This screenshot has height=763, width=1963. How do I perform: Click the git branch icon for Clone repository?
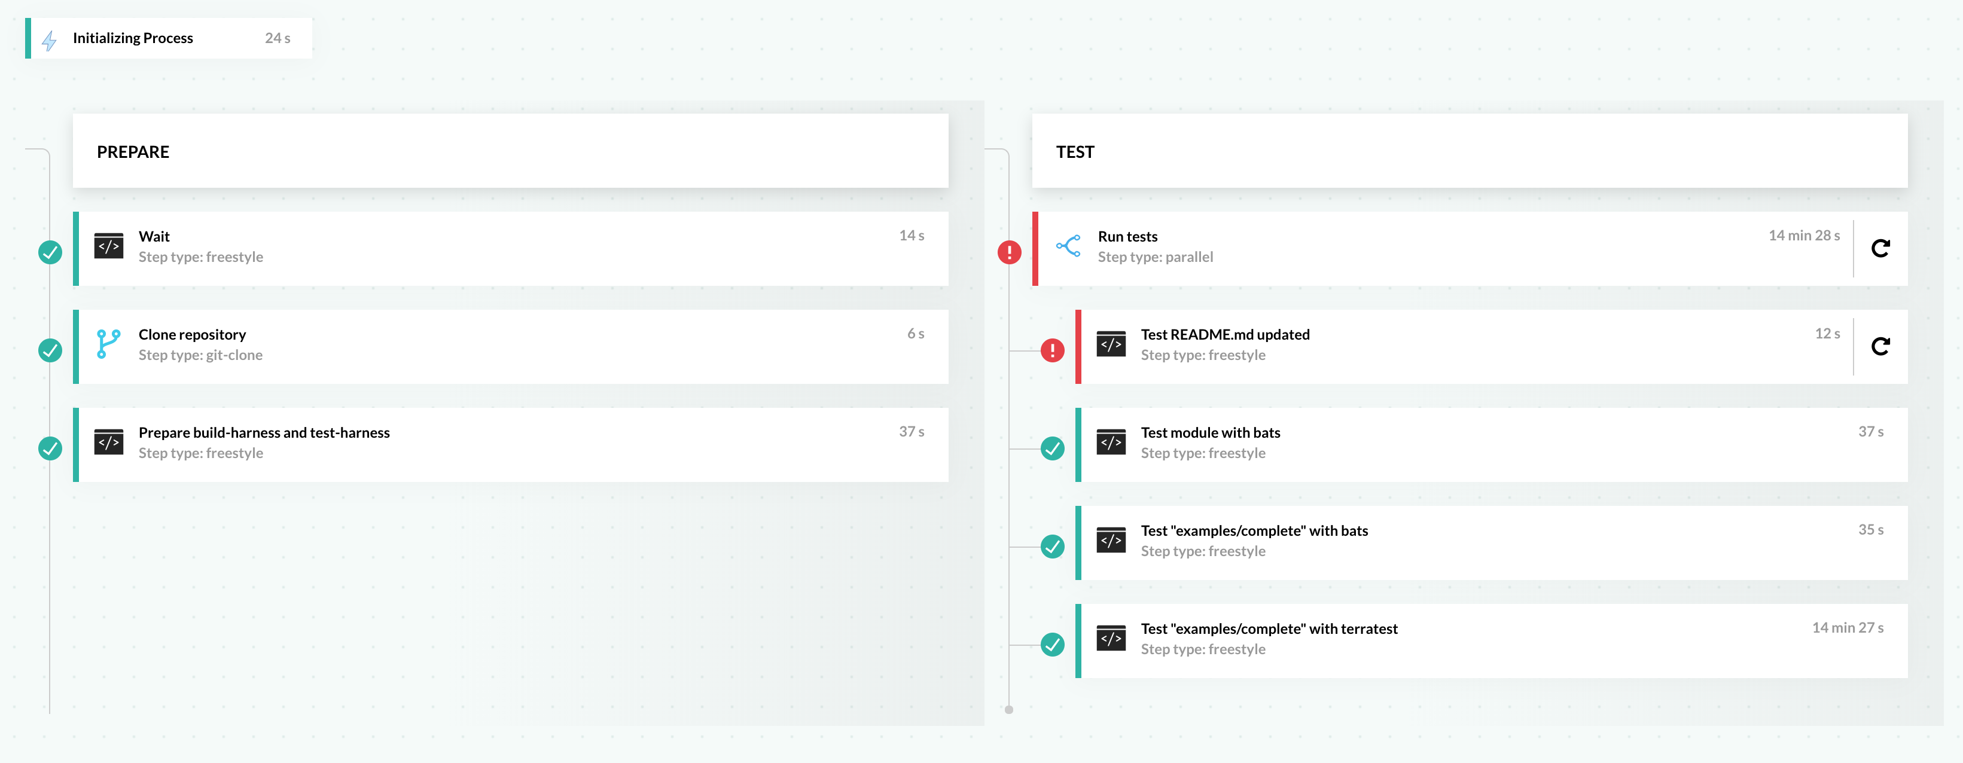(x=108, y=343)
